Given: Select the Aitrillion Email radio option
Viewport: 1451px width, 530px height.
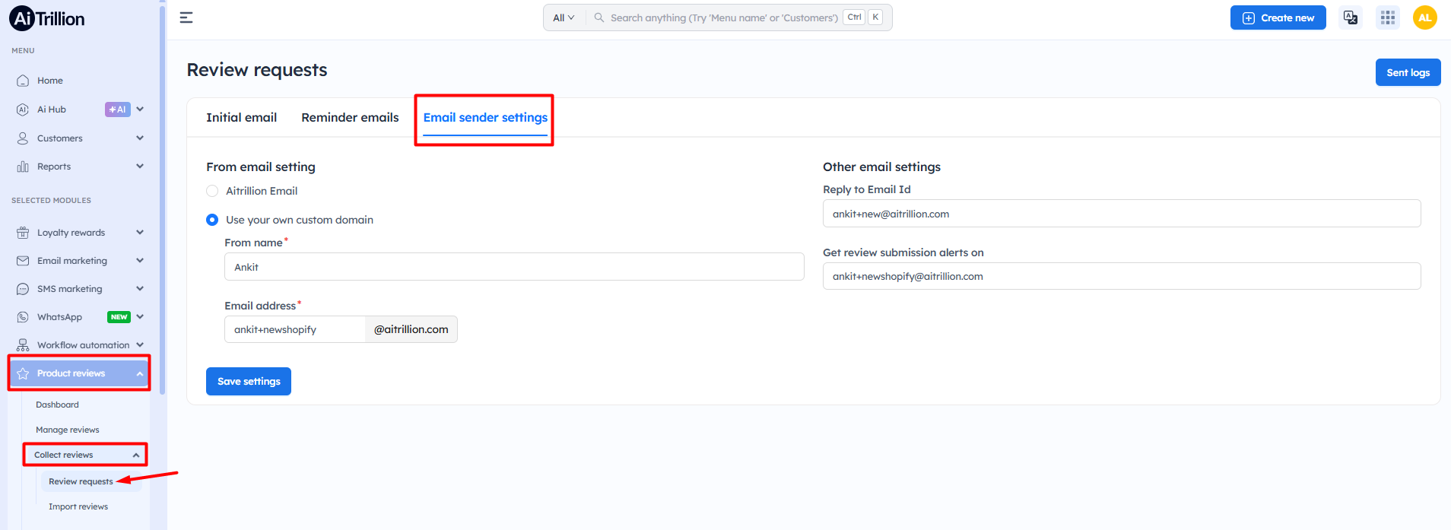Looking at the screenshot, I should [212, 191].
